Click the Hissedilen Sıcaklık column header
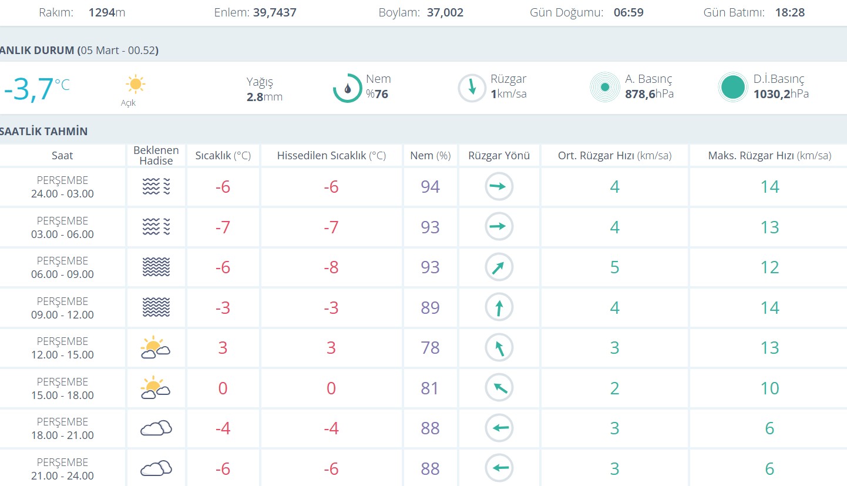Image resolution: width=847 pixels, height=486 pixels. [331, 156]
